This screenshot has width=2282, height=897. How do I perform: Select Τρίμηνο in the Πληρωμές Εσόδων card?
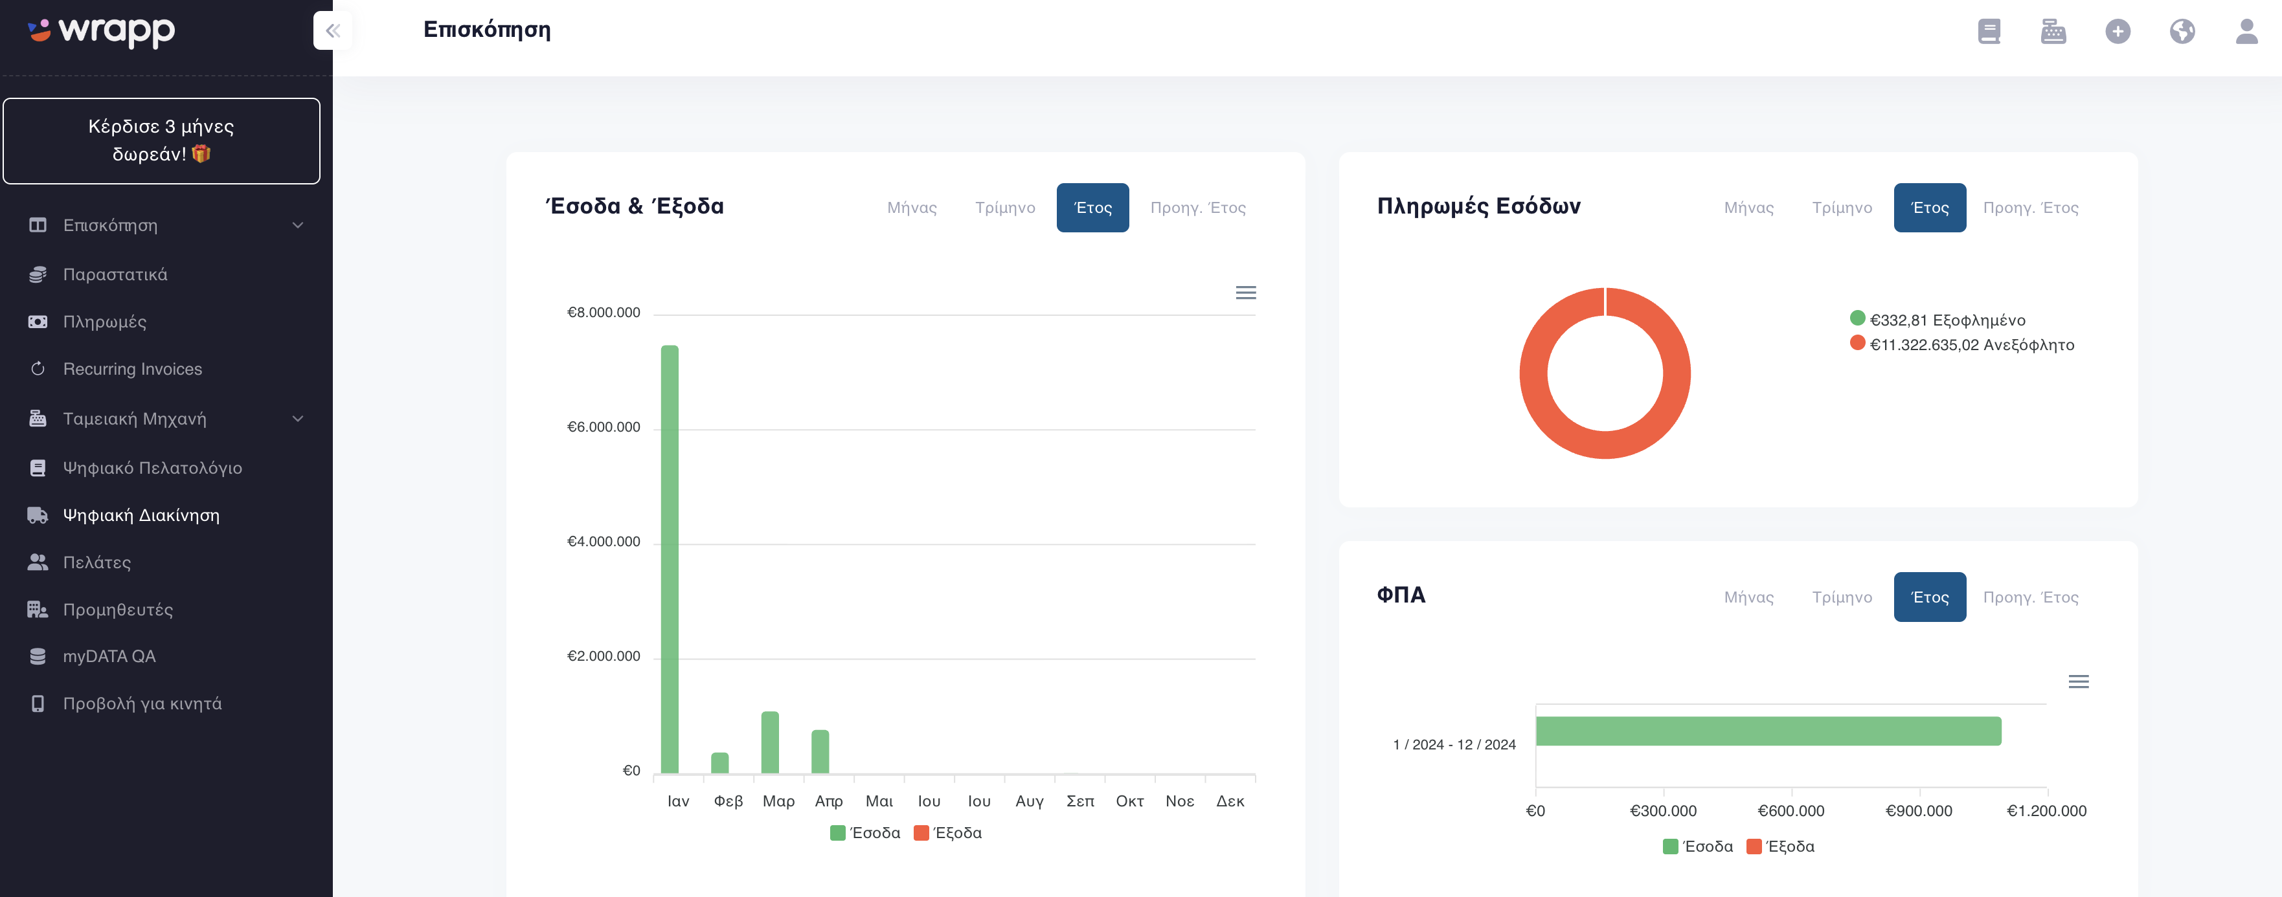[x=1842, y=208]
